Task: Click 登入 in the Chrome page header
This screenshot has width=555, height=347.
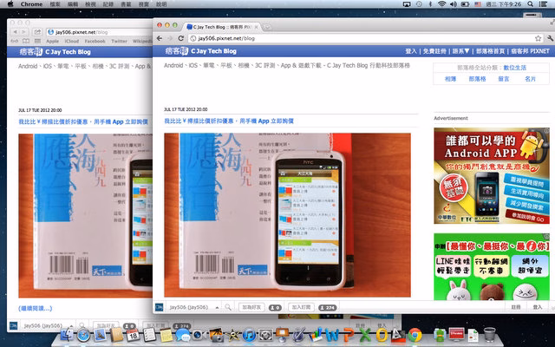Action: click(x=411, y=51)
